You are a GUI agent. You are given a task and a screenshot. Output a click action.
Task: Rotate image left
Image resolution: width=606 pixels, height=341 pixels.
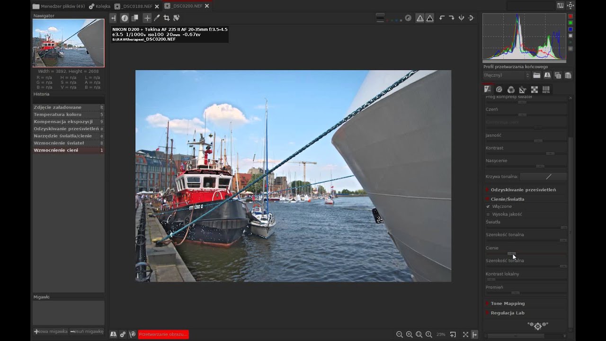tap(442, 18)
